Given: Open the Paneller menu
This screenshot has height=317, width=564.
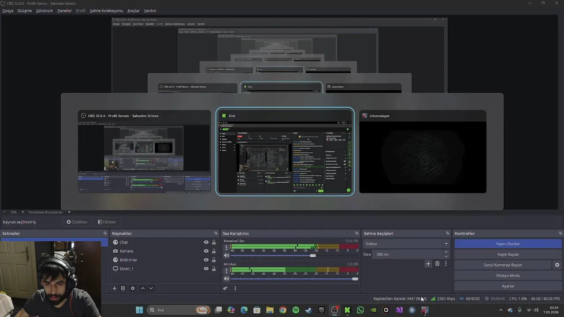Looking at the screenshot, I should point(64,11).
